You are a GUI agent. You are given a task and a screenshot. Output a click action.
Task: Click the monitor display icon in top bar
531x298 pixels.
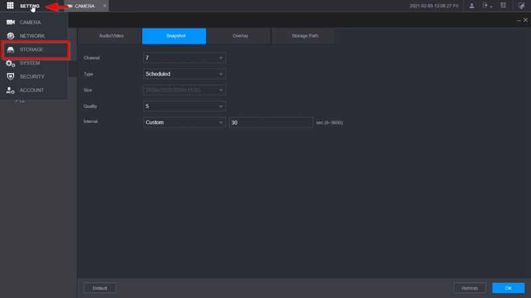(521, 6)
